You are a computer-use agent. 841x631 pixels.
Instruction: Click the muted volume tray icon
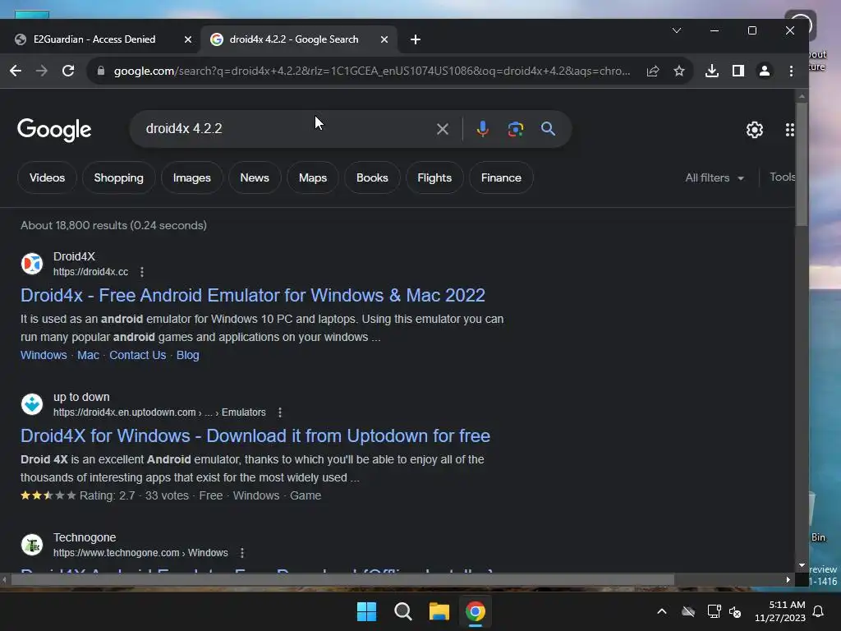coord(735,611)
